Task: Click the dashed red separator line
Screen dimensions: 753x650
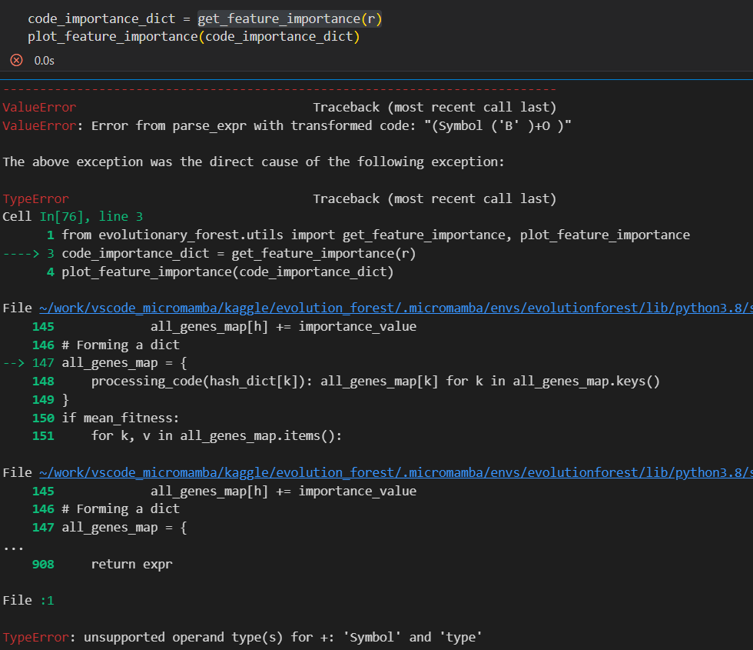Action: [277, 88]
